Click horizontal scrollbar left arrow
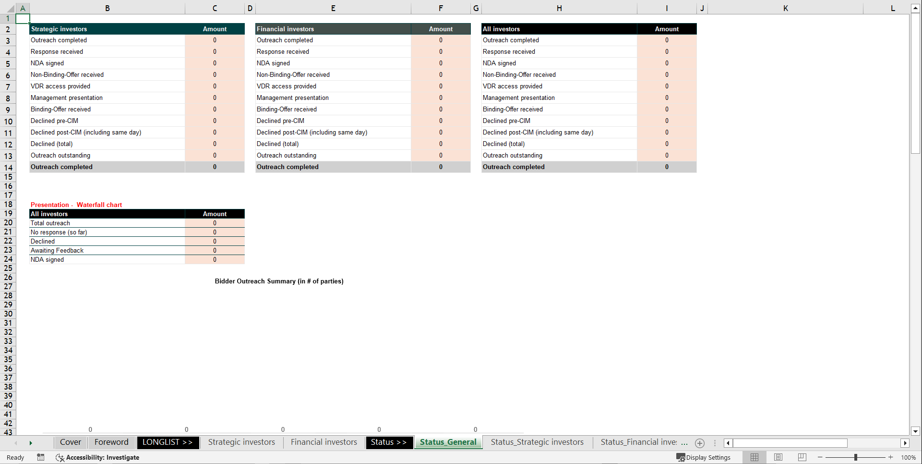This screenshot has height=464, width=922. [728, 443]
